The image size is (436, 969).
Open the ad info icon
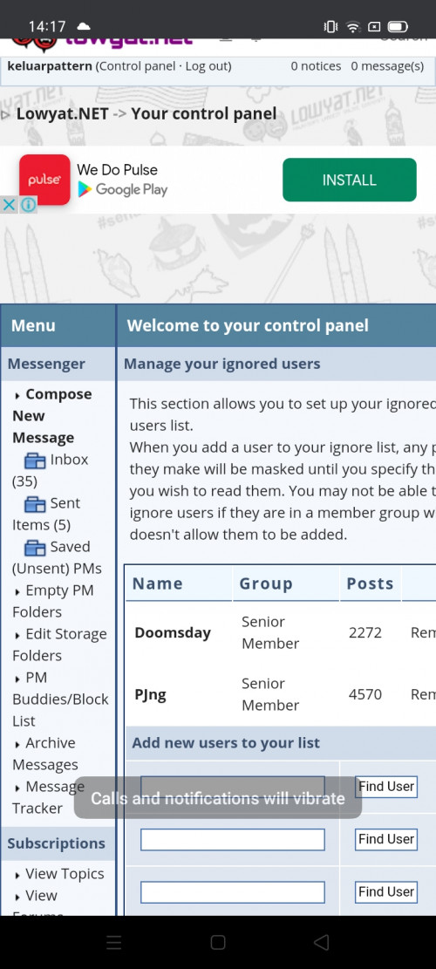pyautogui.click(x=29, y=205)
